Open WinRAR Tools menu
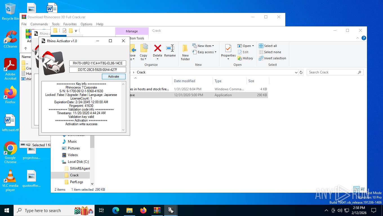 coord(55,24)
